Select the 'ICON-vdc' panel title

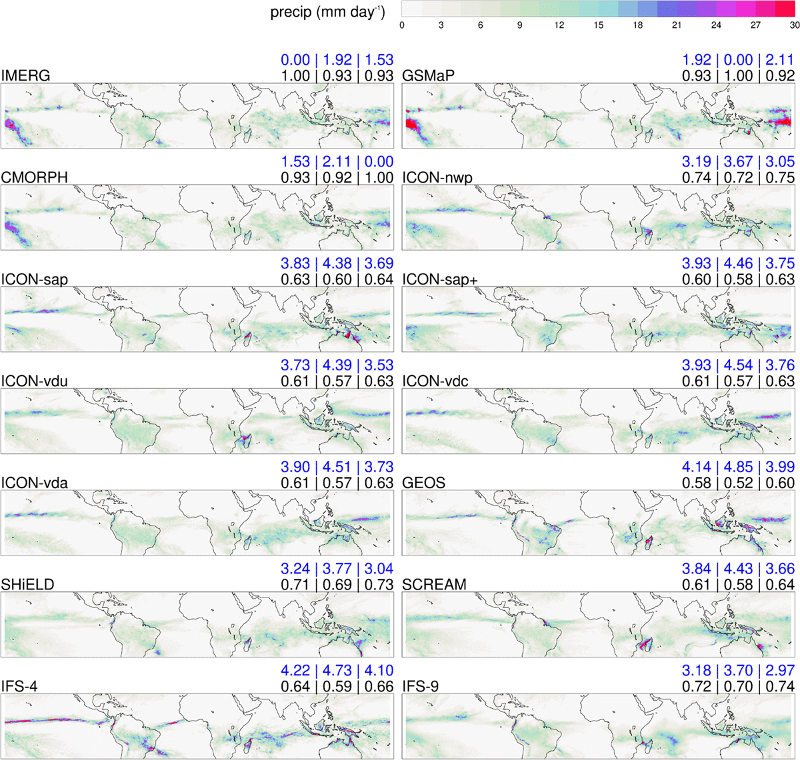coord(436,382)
